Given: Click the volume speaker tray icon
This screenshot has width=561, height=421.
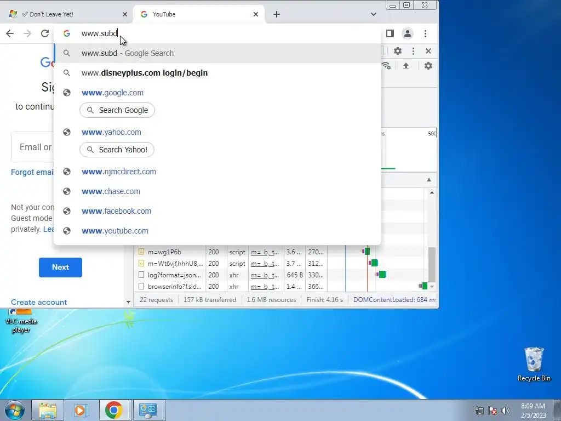Looking at the screenshot, I should (x=506, y=411).
